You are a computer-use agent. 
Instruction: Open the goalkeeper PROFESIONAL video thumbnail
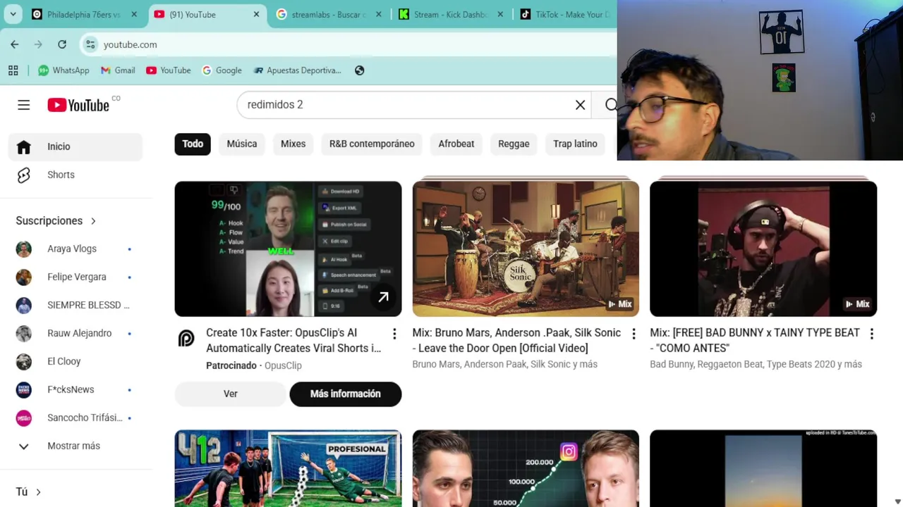tap(288, 468)
